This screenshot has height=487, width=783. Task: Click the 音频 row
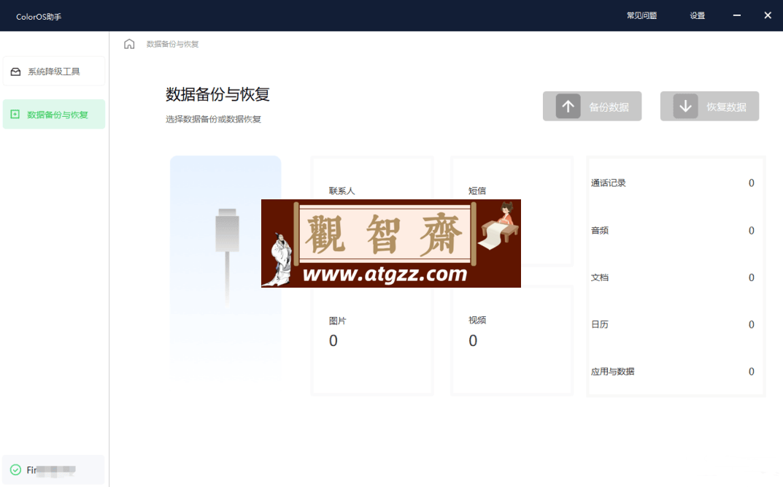(x=673, y=230)
